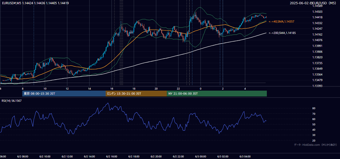The width and height of the screenshot is (340, 159).
Task: Click the RSI axis value 70
Action: (314, 114)
